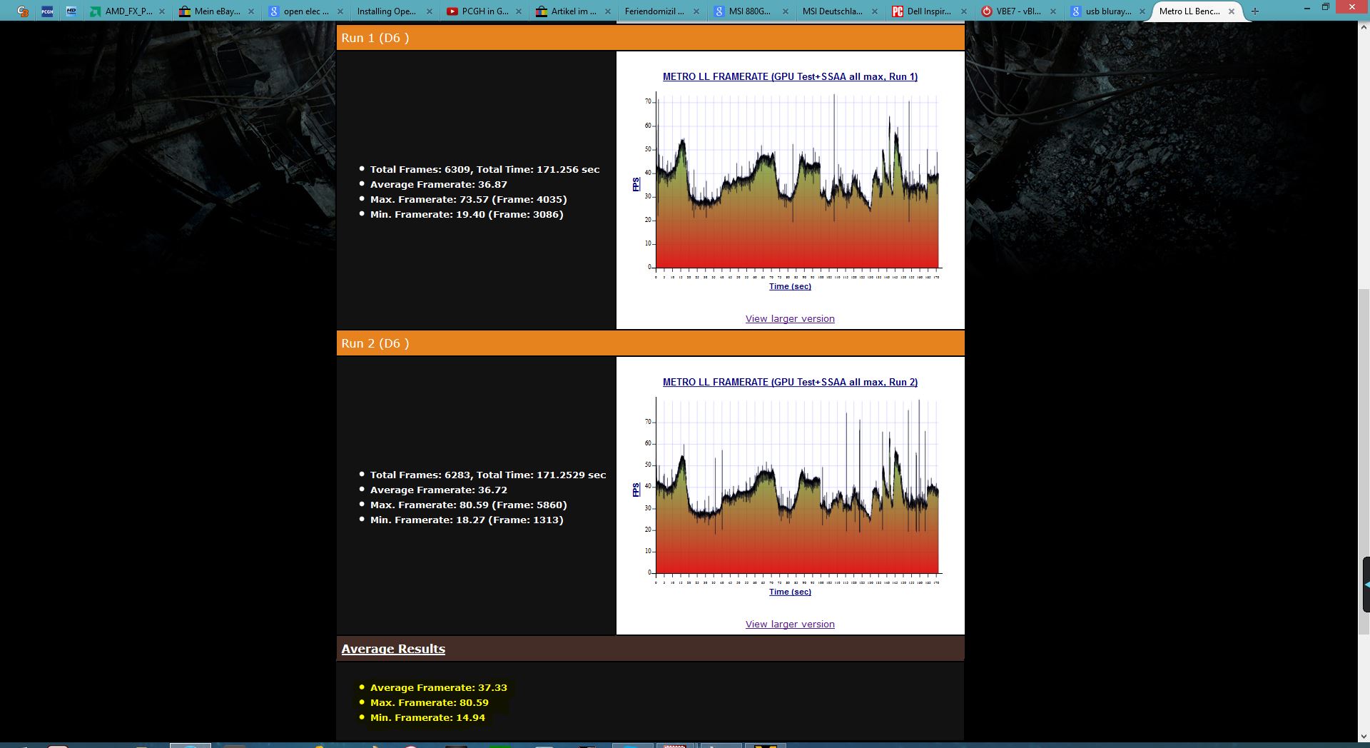Close the AMD_FX_P... tab
Screen dimensions: 1370x748
pos(162,11)
